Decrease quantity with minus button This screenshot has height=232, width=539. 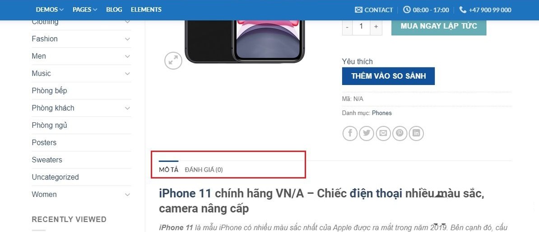click(x=347, y=27)
